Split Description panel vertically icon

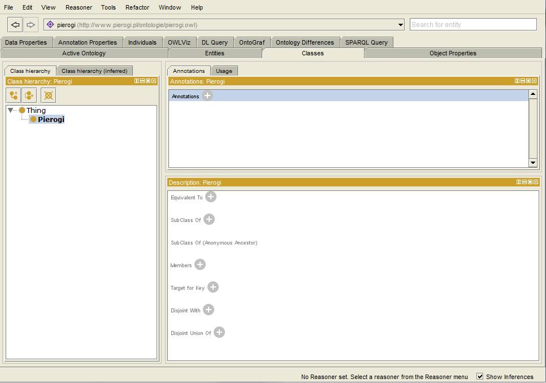tap(525, 182)
